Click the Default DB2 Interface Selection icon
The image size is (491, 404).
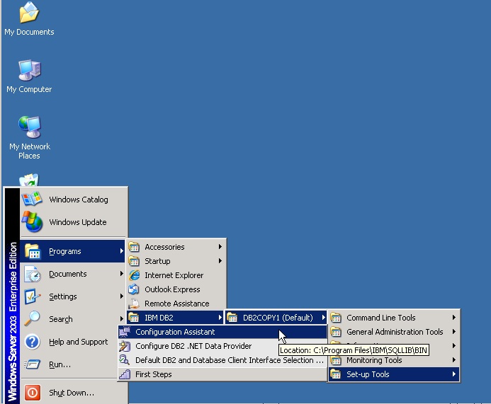click(125, 360)
